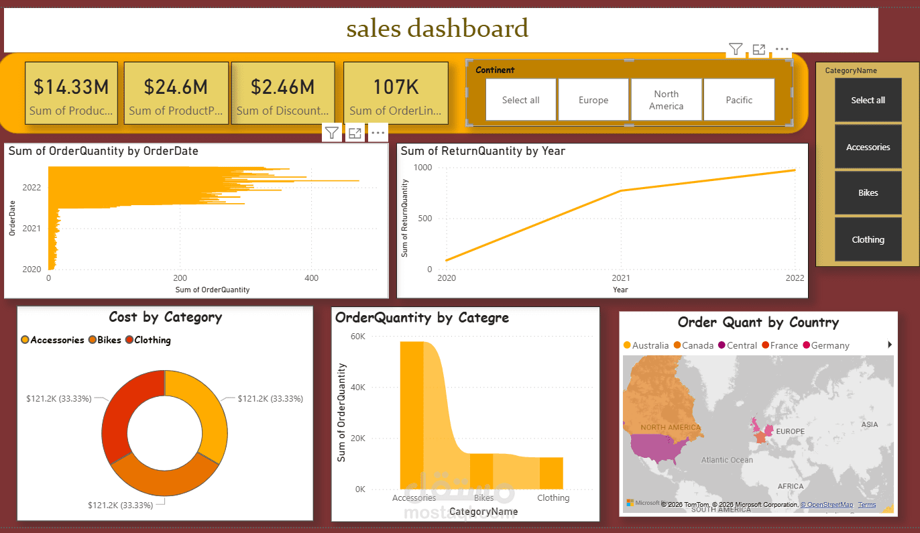This screenshot has width=920, height=533.
Task: Open More options menu for the Continent slicer
Action: tap(782, 49)
